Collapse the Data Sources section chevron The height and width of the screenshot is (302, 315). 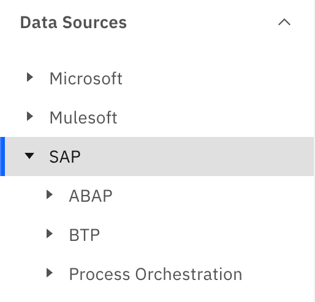tap(284, 22)
